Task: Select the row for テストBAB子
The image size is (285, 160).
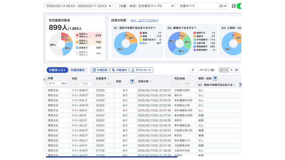Action: 143,90
